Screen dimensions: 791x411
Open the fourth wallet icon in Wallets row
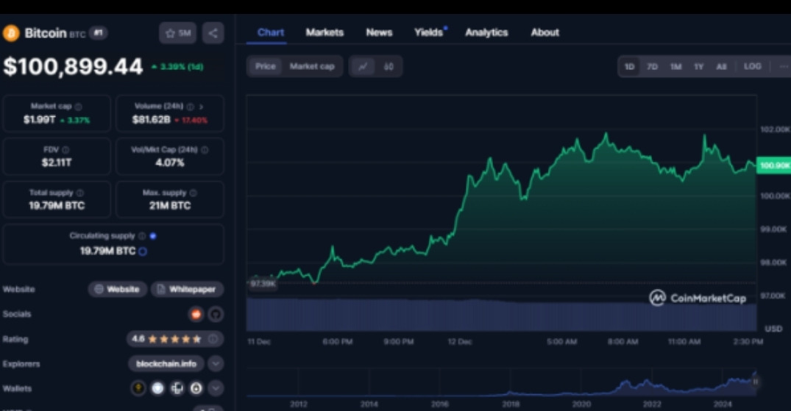coord(196,387)
